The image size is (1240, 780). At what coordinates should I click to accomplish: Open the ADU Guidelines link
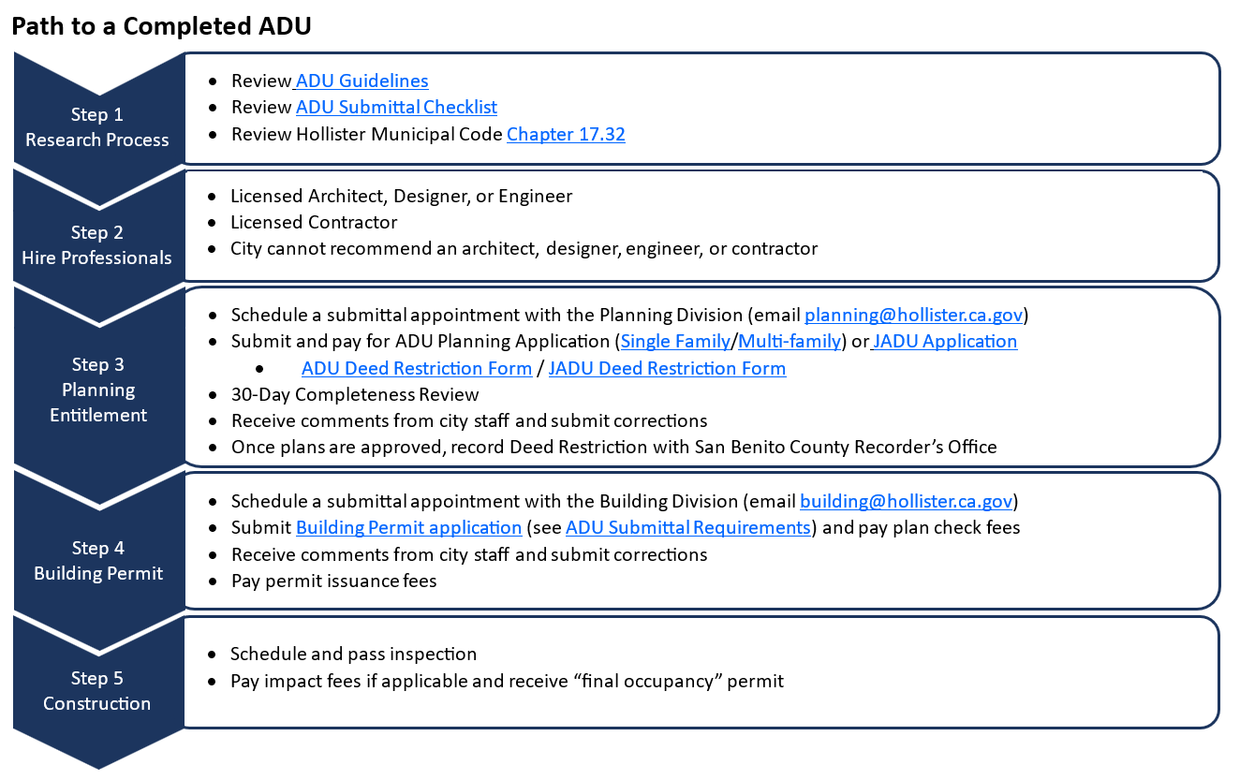pos(360,81)
